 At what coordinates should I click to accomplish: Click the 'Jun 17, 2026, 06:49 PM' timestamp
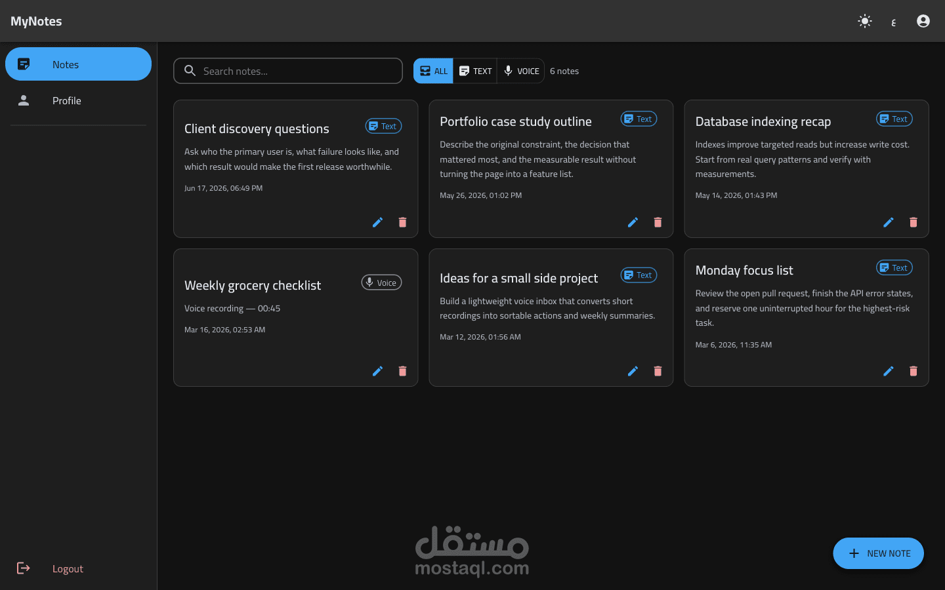(223, 188)
